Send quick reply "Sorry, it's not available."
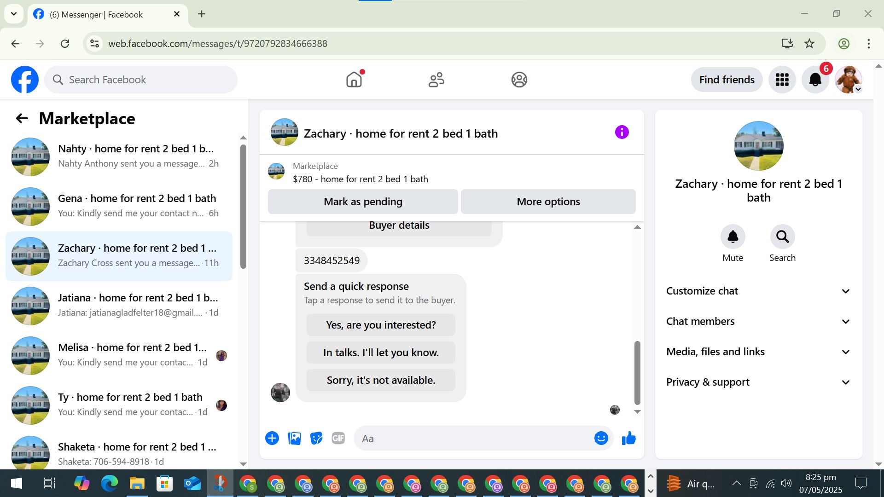 (381, 381)
